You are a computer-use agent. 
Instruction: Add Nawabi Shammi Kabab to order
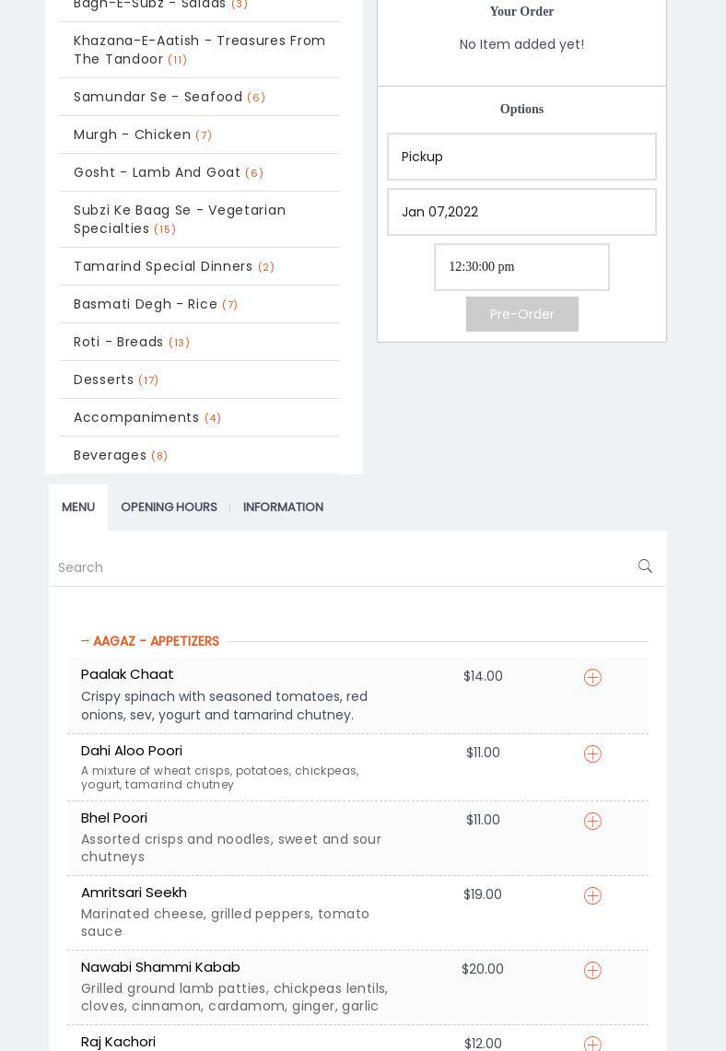point(592,970)
